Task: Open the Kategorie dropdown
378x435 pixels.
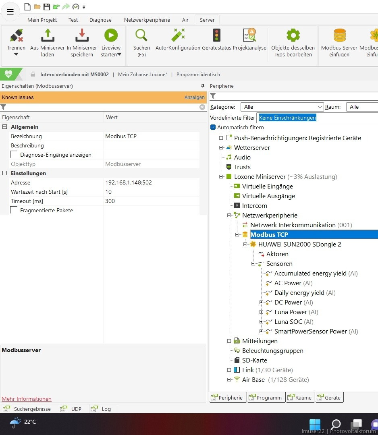Action: pos(282,107)
